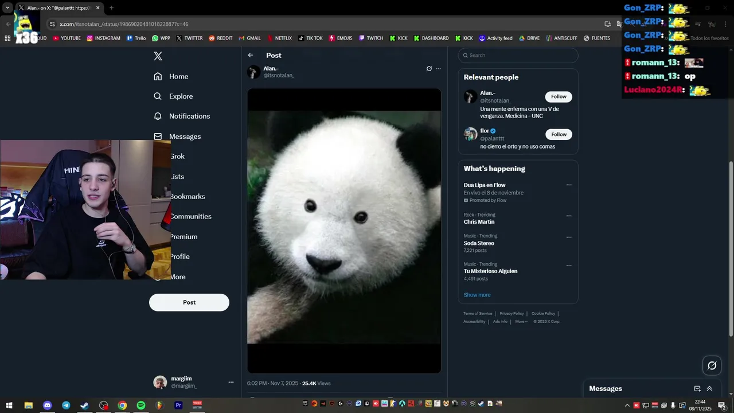Image resolution: width=734 pixels, height=413 pixels.
Task: Open the GMAIL bookmark
Action: point(249,38)
